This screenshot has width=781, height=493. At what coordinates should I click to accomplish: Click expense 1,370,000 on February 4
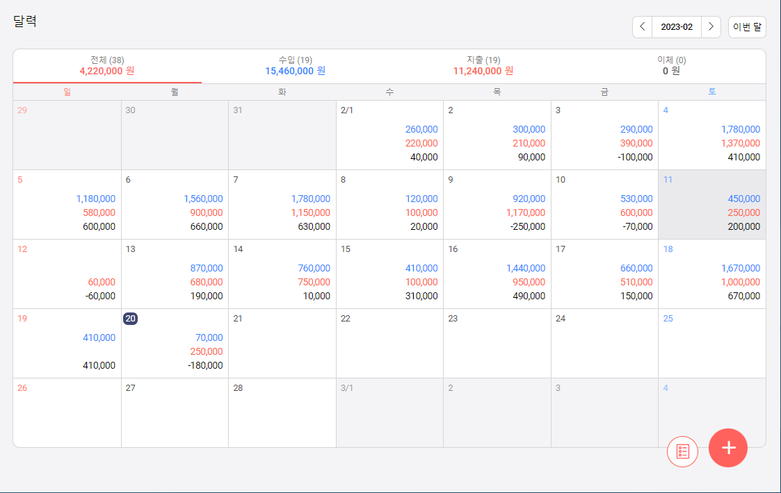pyautogui.click(x=741, y=143)
